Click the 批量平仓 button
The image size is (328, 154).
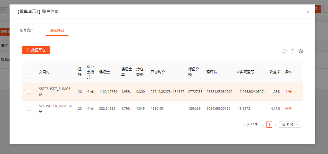coord(36,50)
